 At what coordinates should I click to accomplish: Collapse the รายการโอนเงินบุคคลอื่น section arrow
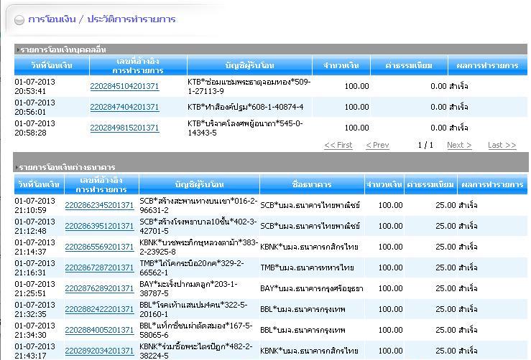pyautogui.click(x=17, y=49)
